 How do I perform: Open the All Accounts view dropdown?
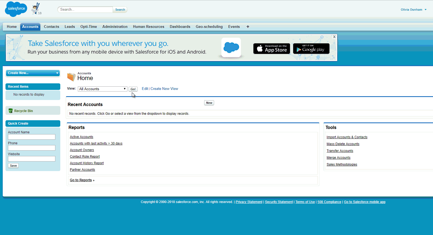coord(102,89)
